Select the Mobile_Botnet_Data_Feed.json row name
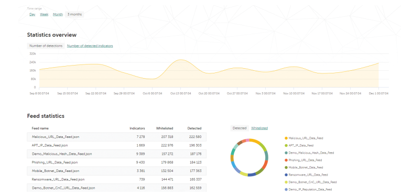401x195 pixels. [x=56, y=171]
